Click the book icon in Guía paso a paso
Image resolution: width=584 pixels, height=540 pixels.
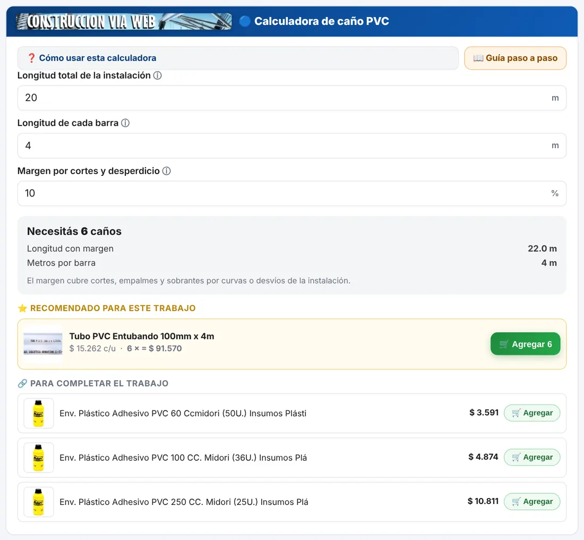pos(478,58)
